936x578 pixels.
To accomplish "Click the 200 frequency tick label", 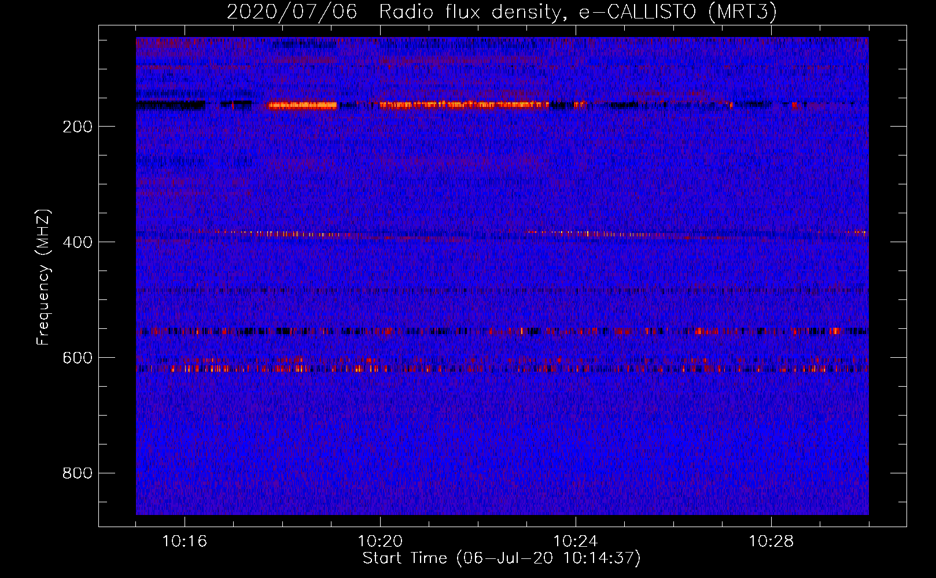I will [x=78, y=127].
